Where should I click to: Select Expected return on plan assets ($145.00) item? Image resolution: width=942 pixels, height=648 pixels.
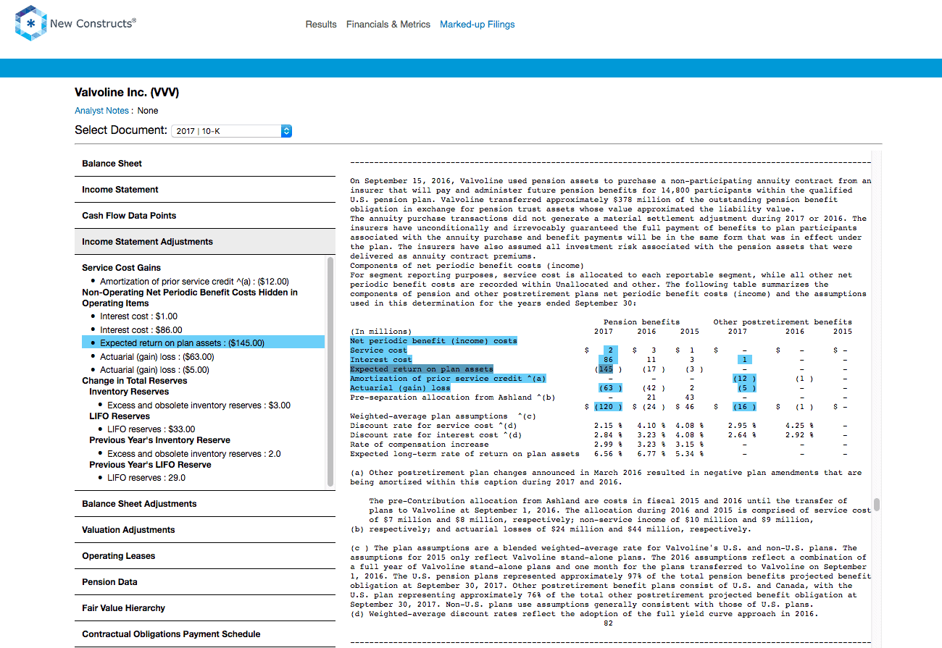[203, 343]
